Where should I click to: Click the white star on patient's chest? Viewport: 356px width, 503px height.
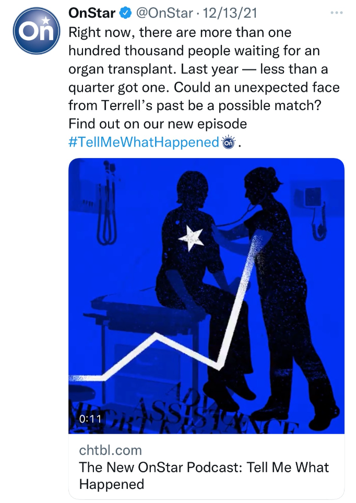point(191,238)
